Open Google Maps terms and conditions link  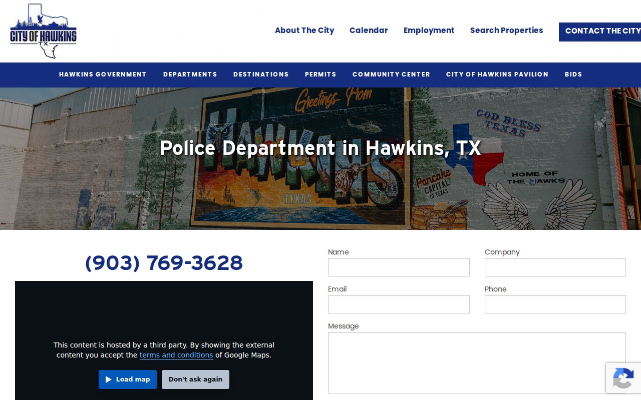click(x=176, y=355)
